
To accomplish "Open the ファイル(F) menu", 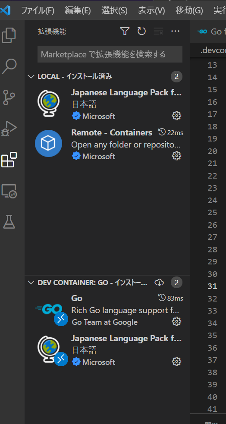I will click(38, 10).
